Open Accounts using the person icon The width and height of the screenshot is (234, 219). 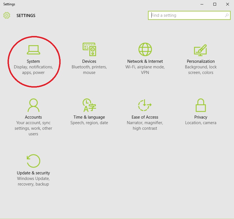[x=34, y=105]
